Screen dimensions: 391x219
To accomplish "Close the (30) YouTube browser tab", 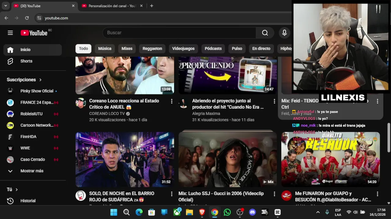I will (x=73, y=6).
